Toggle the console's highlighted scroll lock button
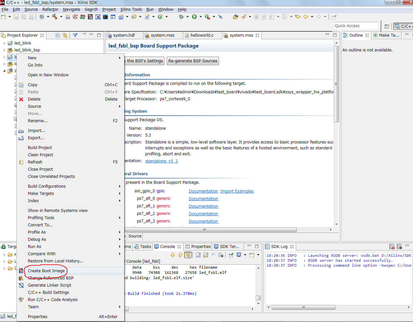The image size is (413, 322). [188, 255]
